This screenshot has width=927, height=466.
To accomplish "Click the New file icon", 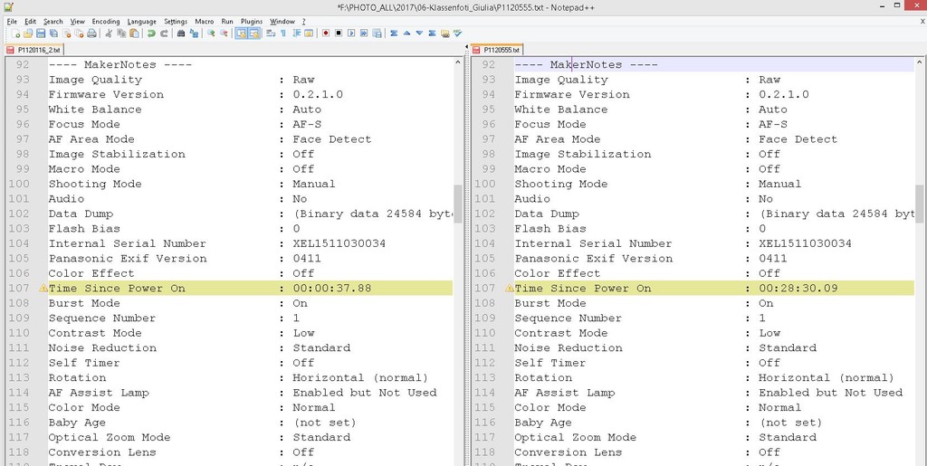I will tap(16, 33).
